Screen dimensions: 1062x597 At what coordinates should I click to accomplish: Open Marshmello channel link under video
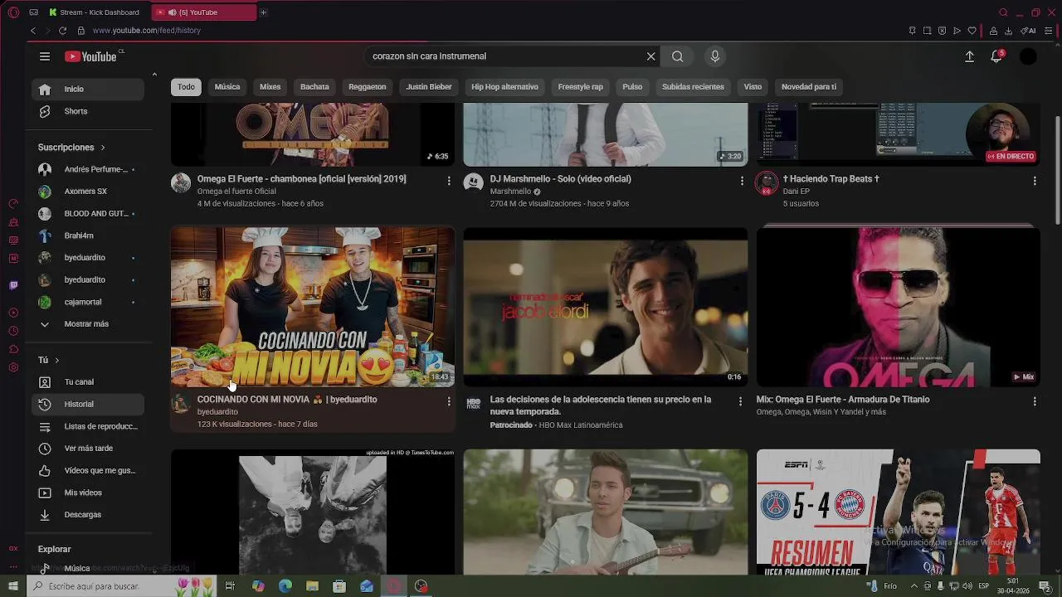tap(510, 192)
